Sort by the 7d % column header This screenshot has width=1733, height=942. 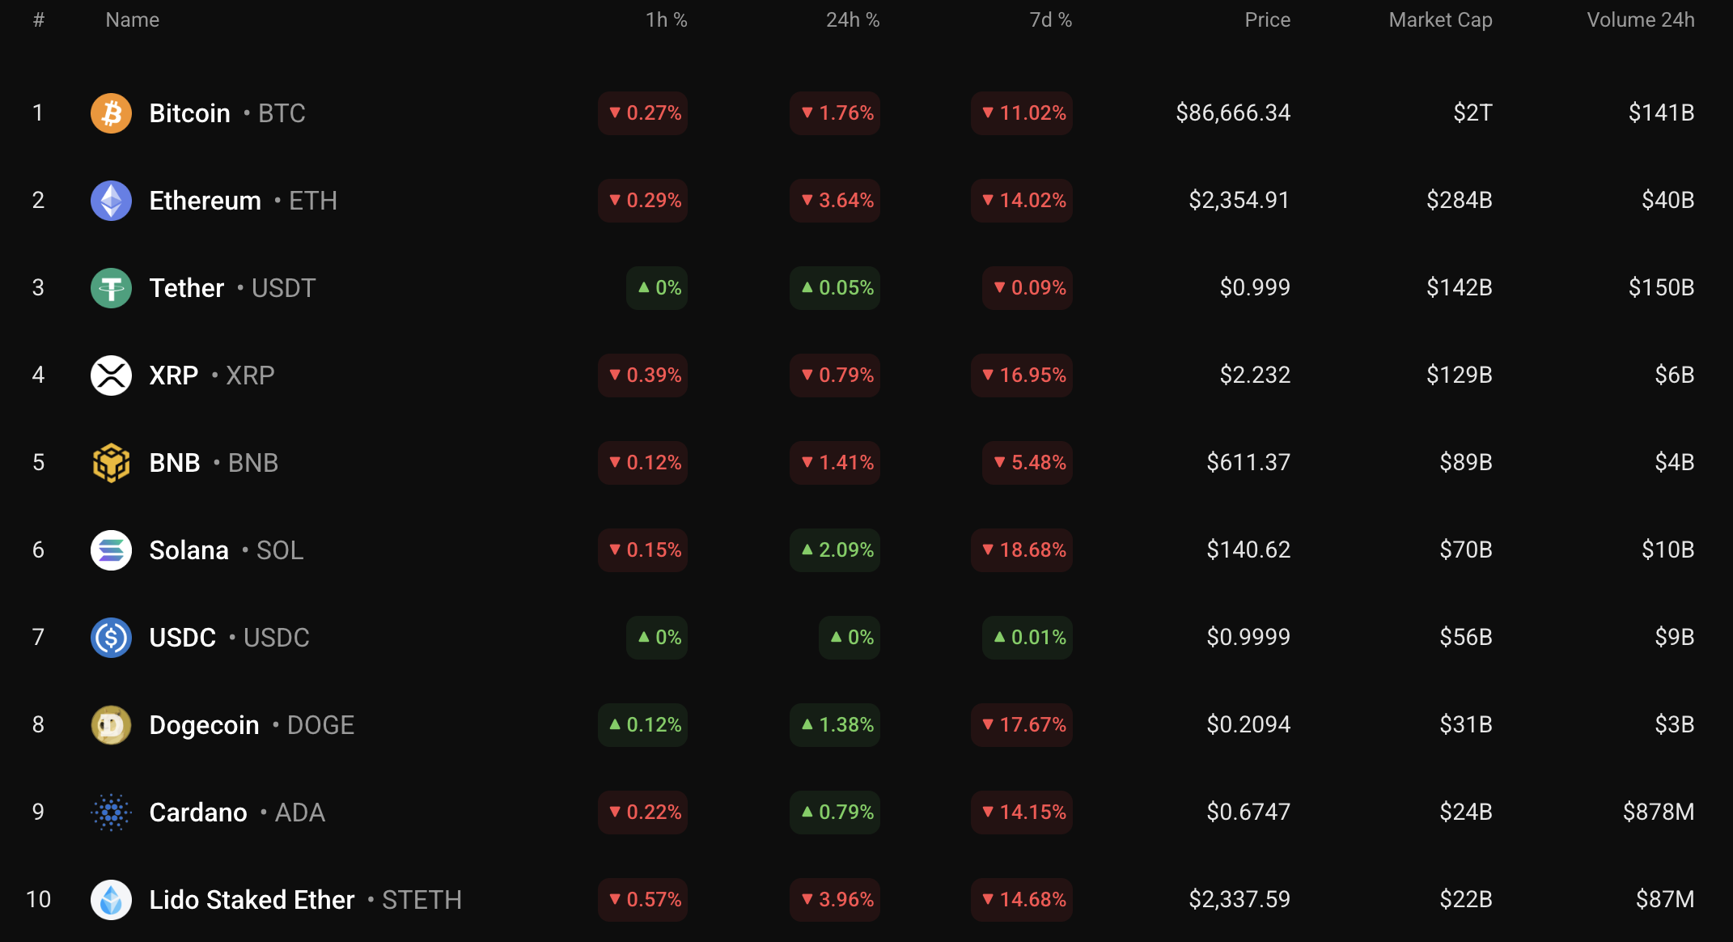(x=1050, y=20)
